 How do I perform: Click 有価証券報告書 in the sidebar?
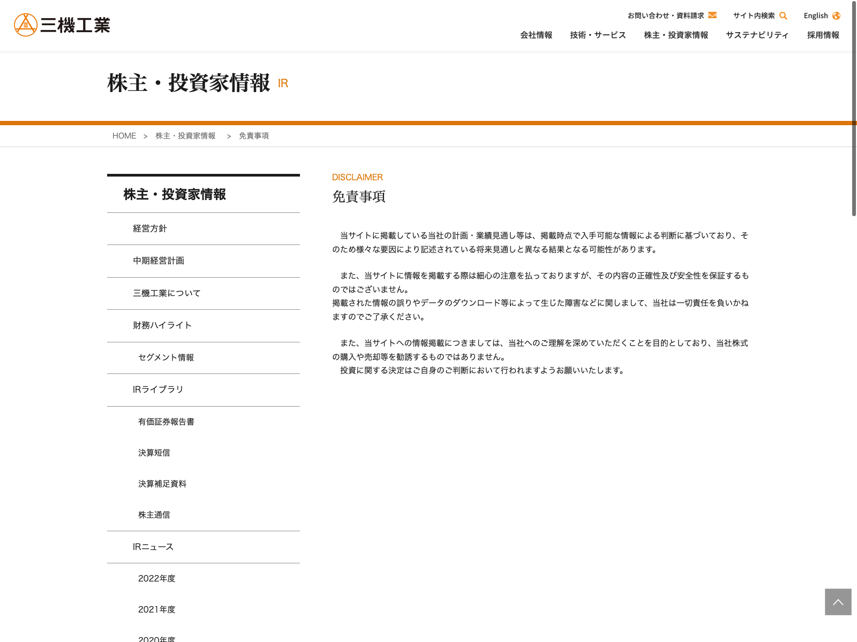166,422
